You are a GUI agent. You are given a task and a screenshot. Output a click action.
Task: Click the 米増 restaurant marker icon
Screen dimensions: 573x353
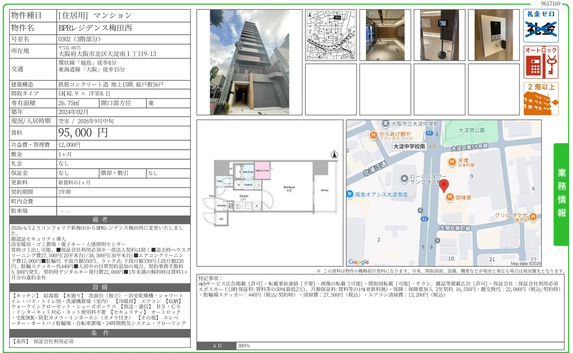coord(452,162)
